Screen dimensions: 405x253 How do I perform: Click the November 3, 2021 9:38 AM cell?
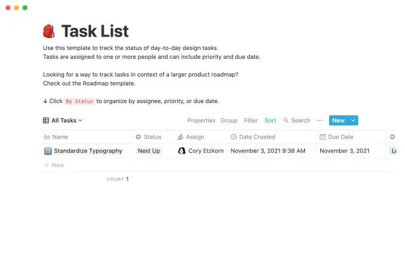click(x=271, y=151)
